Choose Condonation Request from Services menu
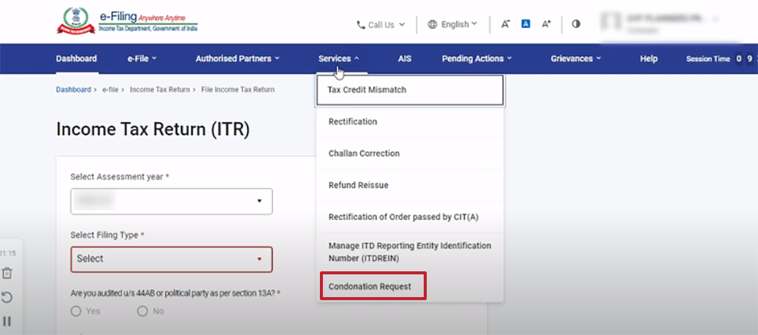This screenshot has width=758, height=335. 371,286
